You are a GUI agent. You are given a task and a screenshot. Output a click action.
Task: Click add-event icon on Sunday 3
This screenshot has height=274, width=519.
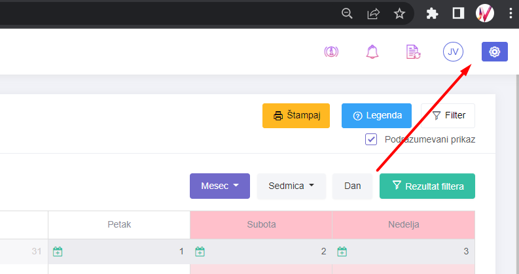coord(342,251)
